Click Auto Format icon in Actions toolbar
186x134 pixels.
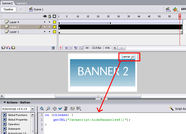pos(66,109)
